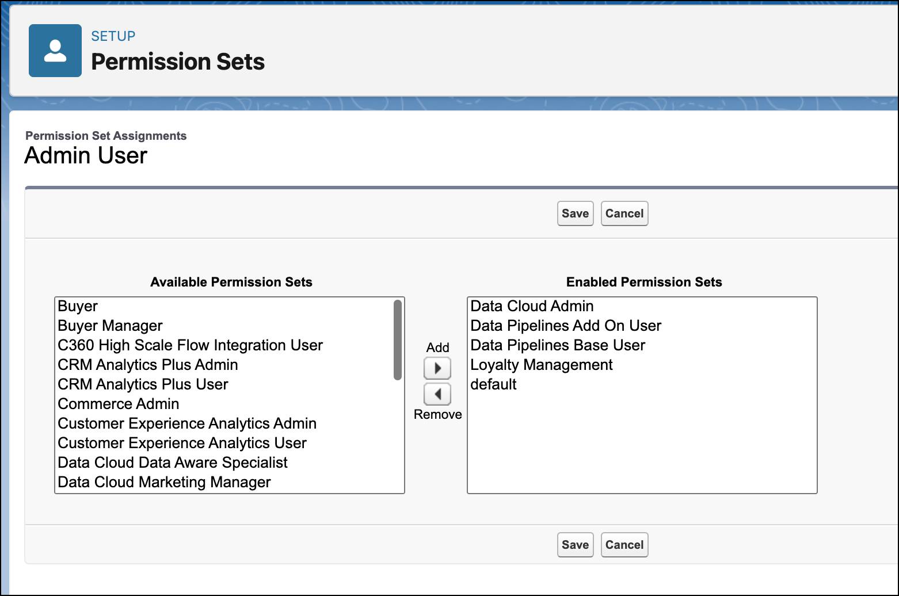Viewport: 899px width, 596px height.
Task: Select C360 High Scale Flow Integration User
Action: (x=224, y=345)
